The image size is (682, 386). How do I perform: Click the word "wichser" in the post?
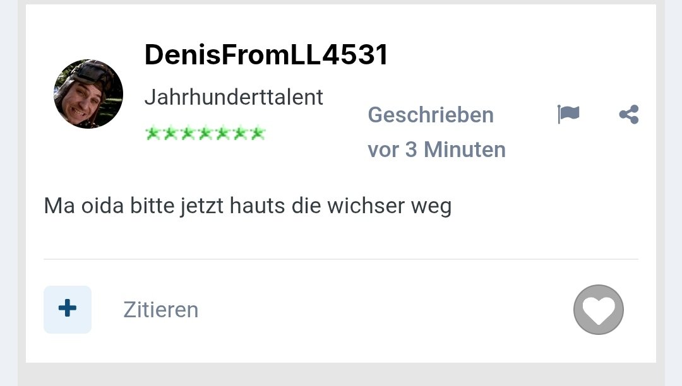366,206
